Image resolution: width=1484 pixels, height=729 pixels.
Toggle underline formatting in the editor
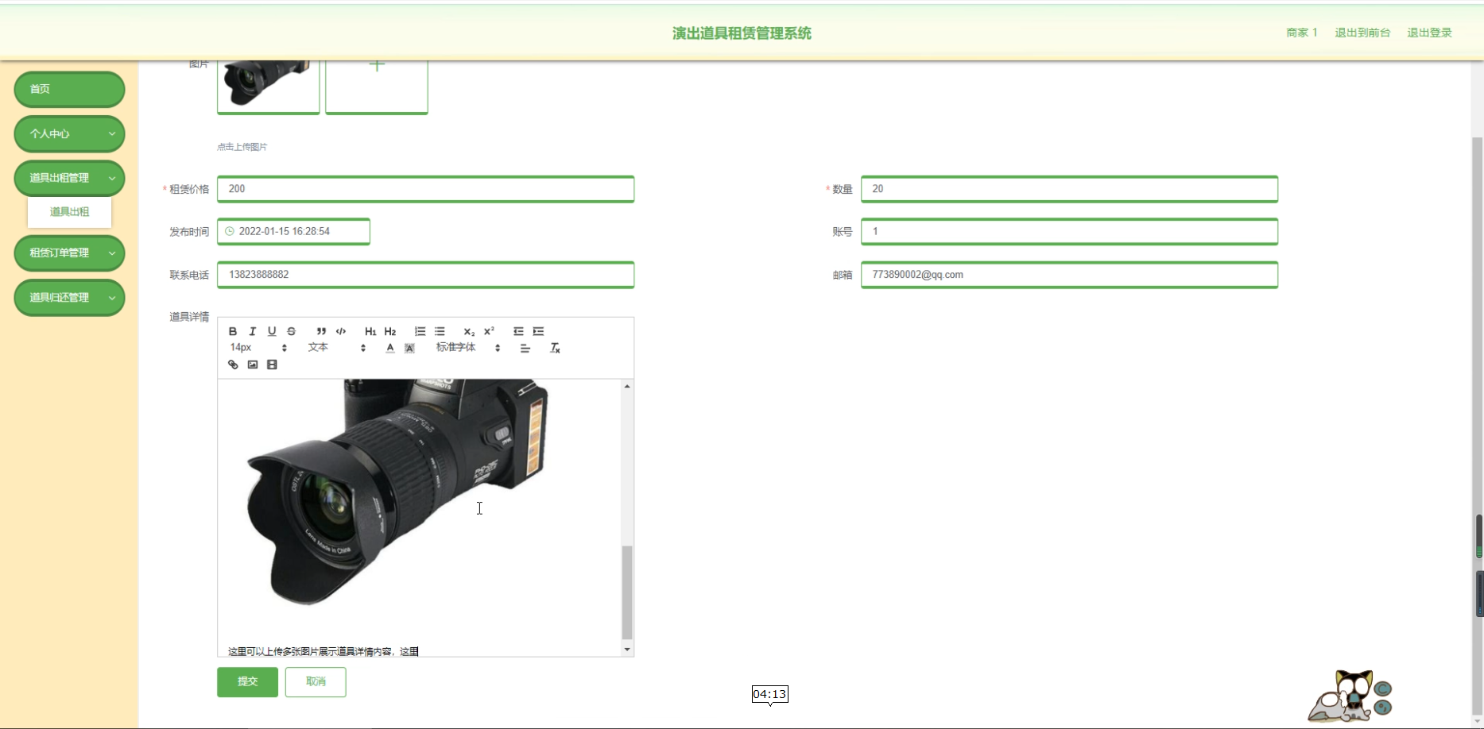[x=272, y=331]
